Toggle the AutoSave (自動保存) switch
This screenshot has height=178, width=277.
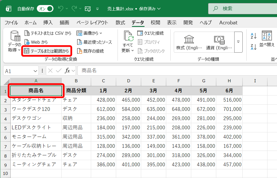(45, 9)
